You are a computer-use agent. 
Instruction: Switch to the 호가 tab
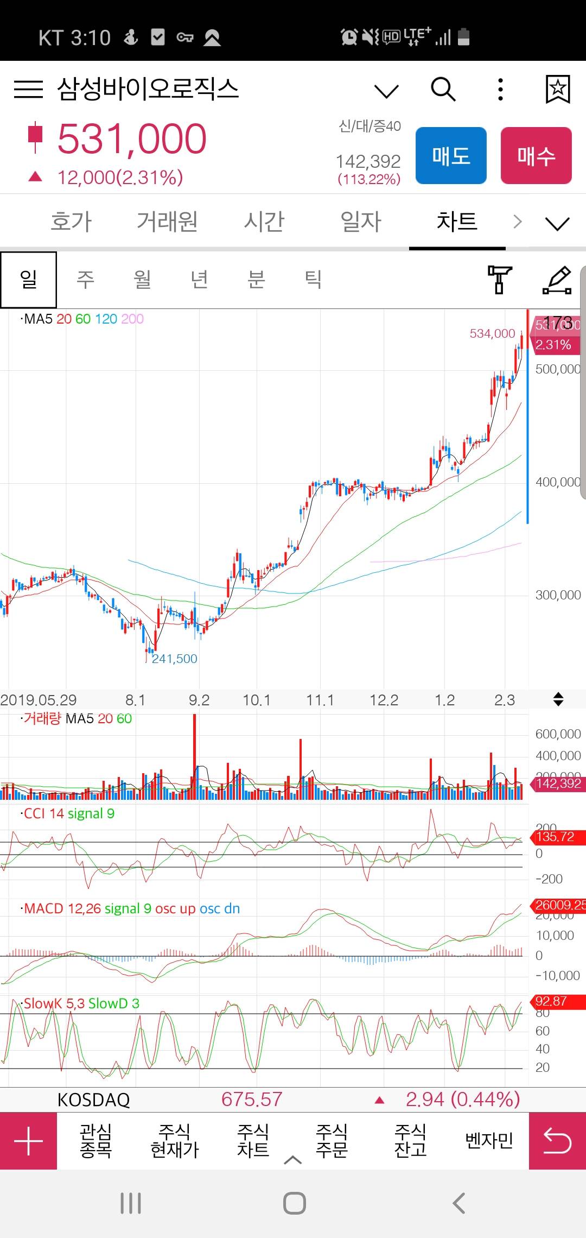pyautogui.click(x=71, y=222)
